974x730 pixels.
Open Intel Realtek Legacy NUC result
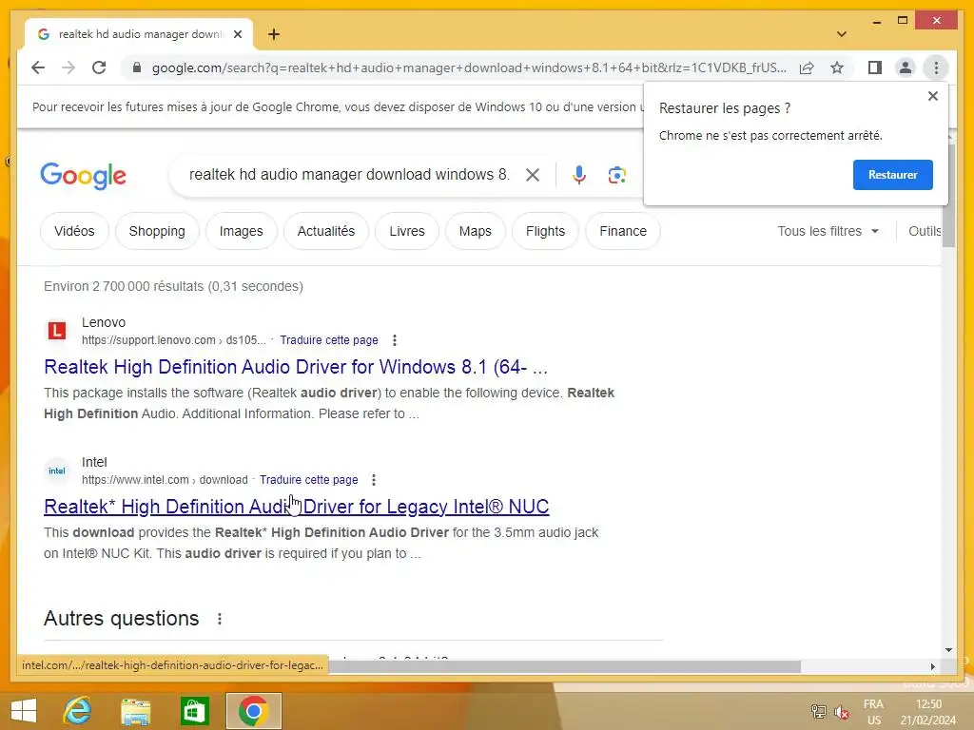[x=297, y=507]
